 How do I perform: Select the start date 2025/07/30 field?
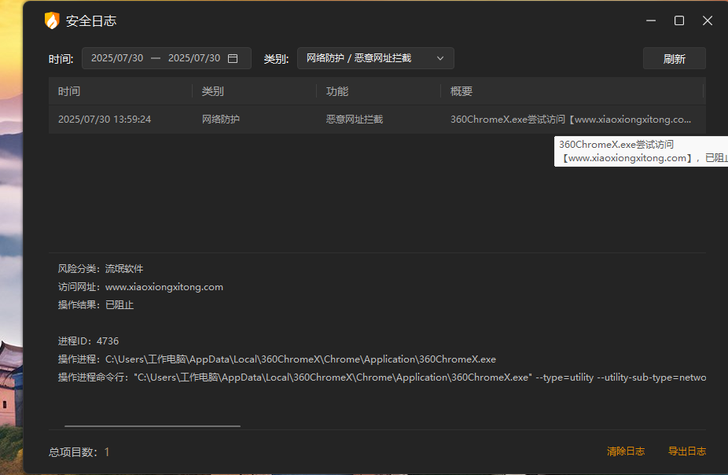click(117, 58)
